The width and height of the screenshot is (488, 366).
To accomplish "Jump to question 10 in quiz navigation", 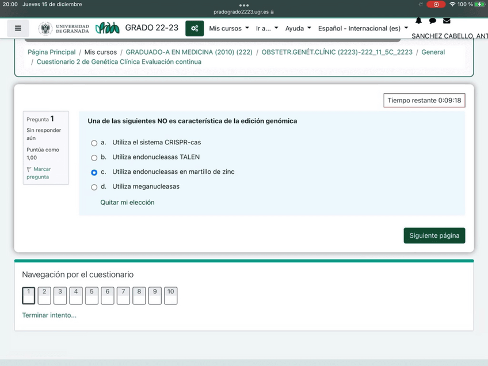I will tap(170, 295).
